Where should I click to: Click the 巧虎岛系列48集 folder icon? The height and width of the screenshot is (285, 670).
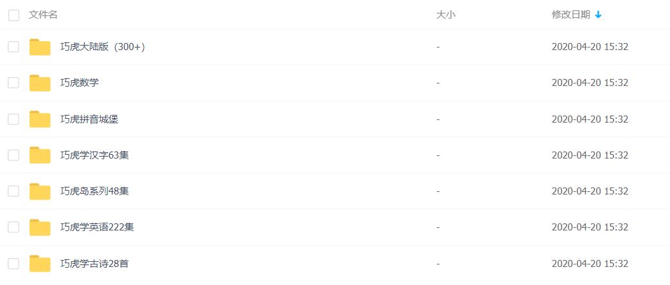[40, 191]
